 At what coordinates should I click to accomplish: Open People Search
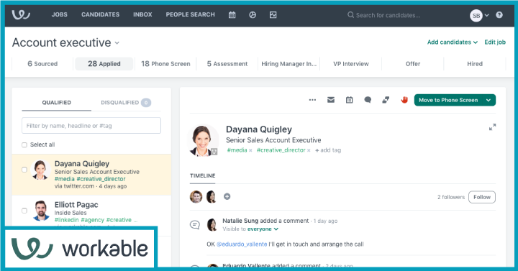(x=190, y=14)
